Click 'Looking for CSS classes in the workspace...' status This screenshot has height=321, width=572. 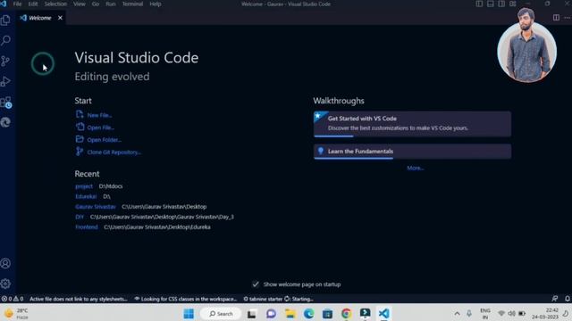(186, 299)
